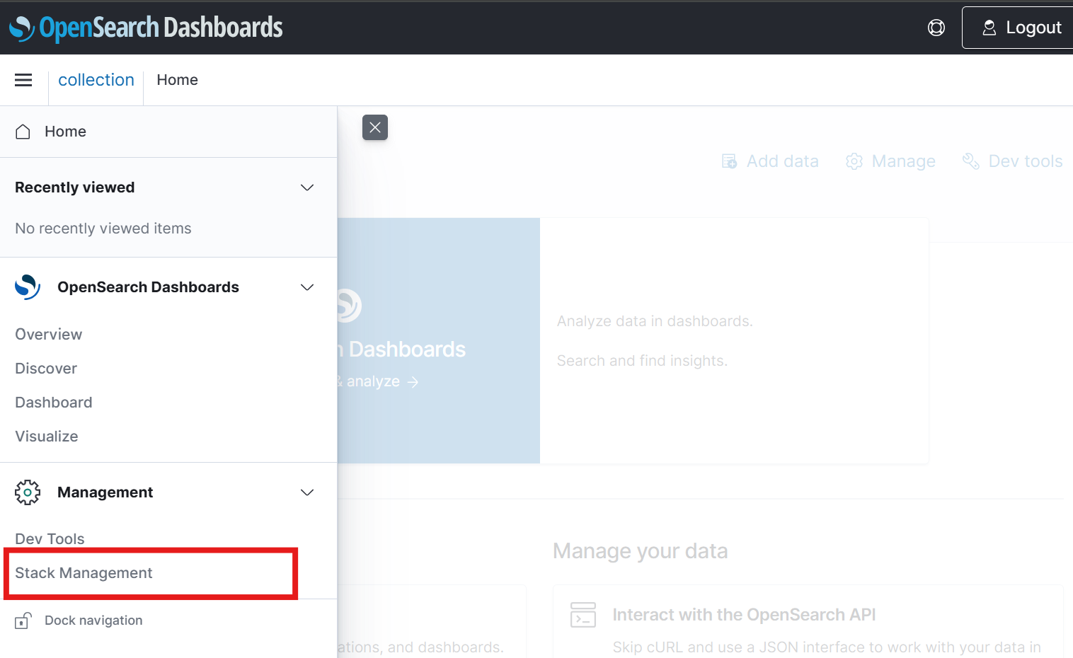Screen dimensions: 1073x658
Task: Open the collection breadcrumb menu
Action: point(96,80)
